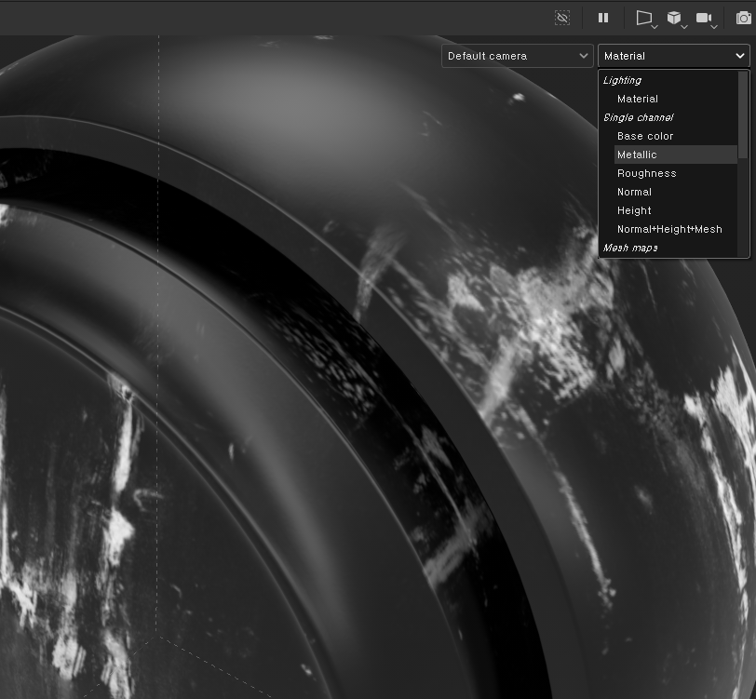Toggle the hide viewport overlay icon
The width and height of the screenshot is (756, 699).
click(562, 18)
